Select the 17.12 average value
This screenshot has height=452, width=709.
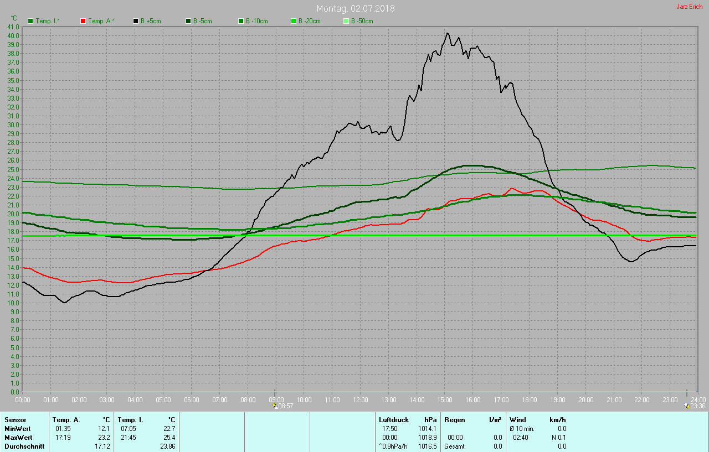pos(102,446)
